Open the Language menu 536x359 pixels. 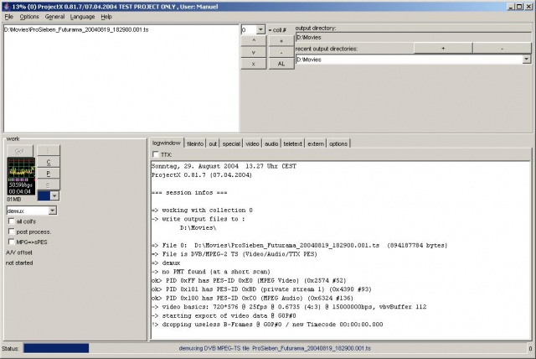[x=82, y=16]
